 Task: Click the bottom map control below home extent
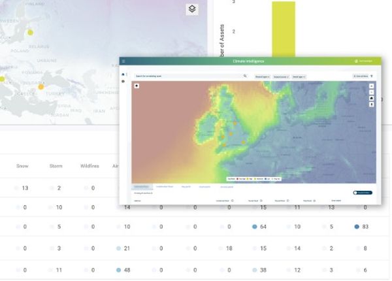[372, 105]
